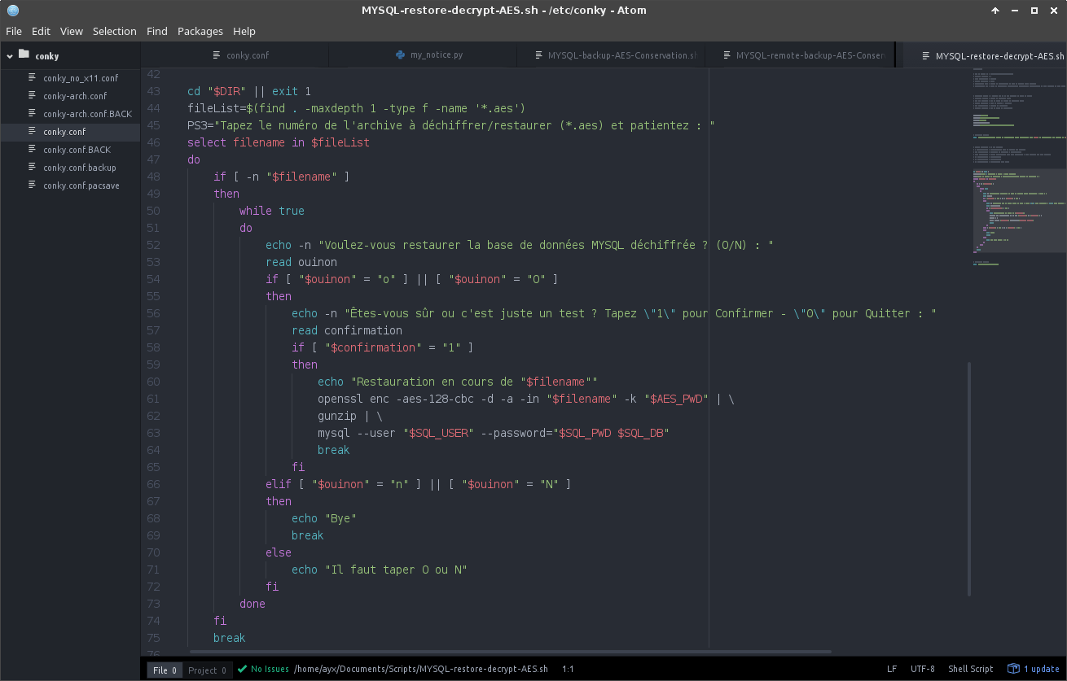Image resolution: width=1067 pixels, height=681 pixels.
Task: Click file icon beside conky.conf.pacsave
Action: point(33,186)
